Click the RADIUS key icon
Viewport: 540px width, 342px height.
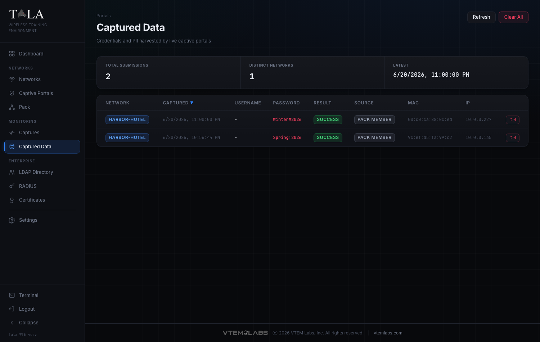click(x=12, y=186)
